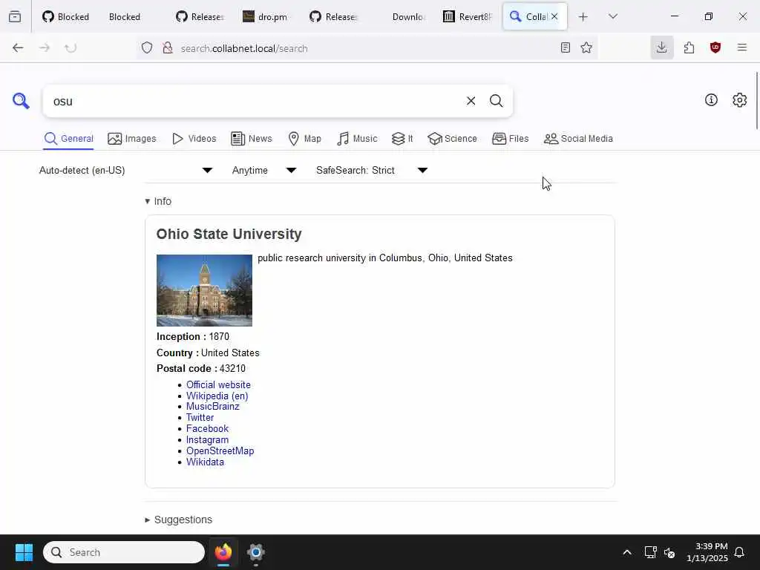Open the Extensions puzzle icon
The image size is (760, 570).
coord(689,47)
